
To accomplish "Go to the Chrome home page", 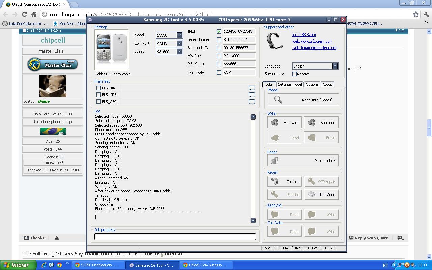I will tap(34, 14).
